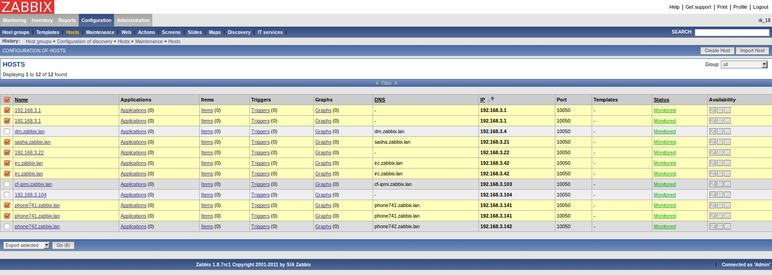The image size is (772, 275).
Task: Open the IT services submenu
Action: click(x=270, y=32)
